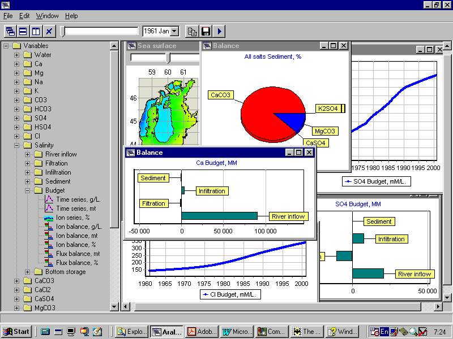
Task: Click the Close all windows X icon
Action: 49,31
